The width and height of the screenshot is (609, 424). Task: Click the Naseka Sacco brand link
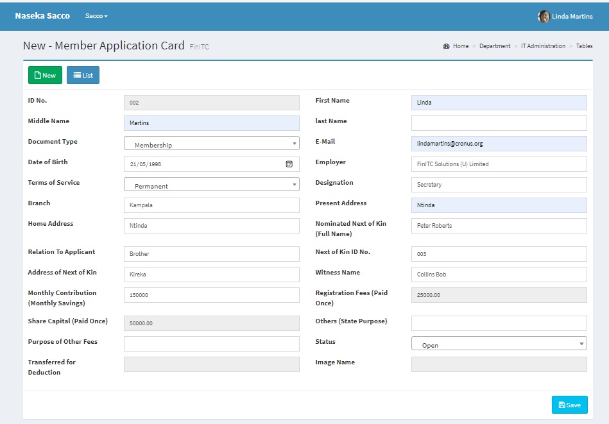(x=42, y=16)
